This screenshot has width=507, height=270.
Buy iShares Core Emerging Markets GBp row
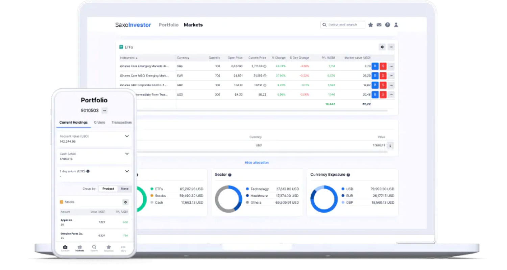(375, 66)
